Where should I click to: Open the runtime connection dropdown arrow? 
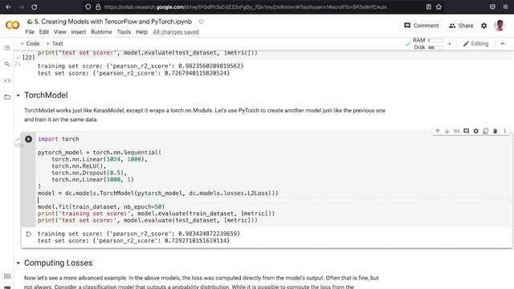tap(450, 43)
